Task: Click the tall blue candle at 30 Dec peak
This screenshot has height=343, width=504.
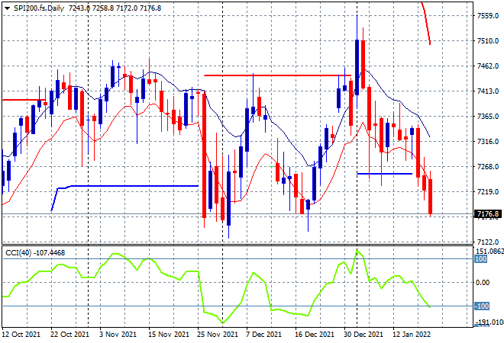Action: (357, 67)
